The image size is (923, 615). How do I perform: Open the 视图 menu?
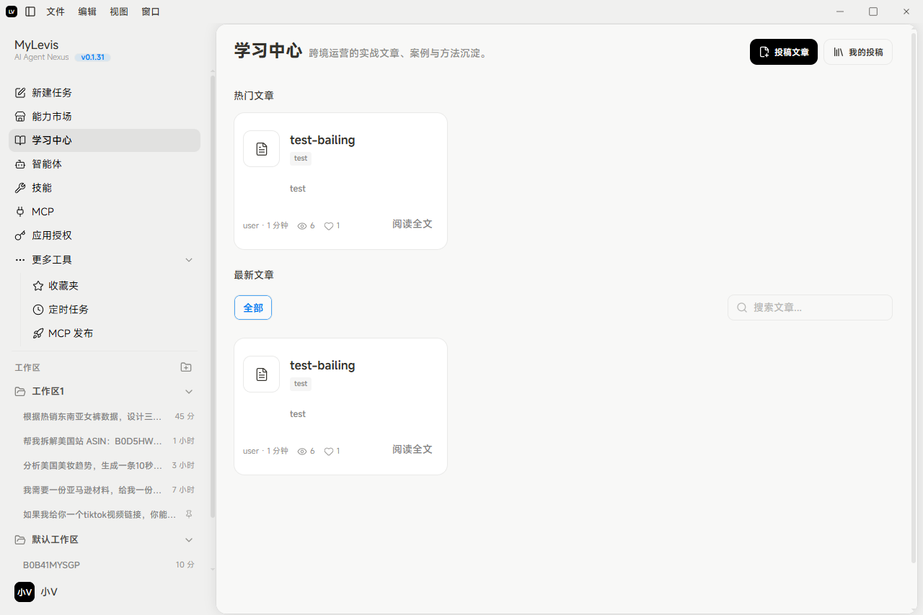(x=119, y=12)
